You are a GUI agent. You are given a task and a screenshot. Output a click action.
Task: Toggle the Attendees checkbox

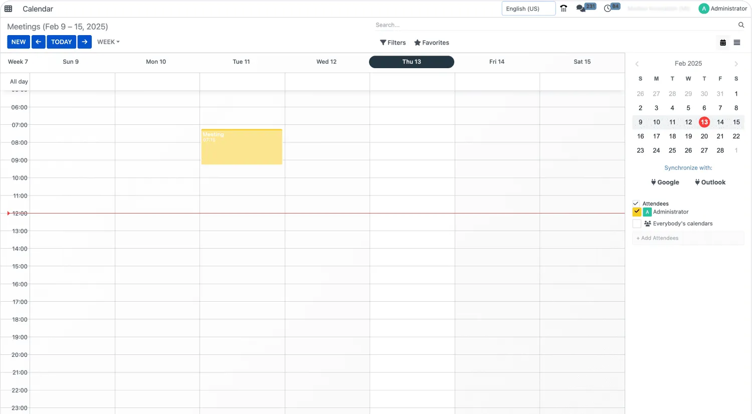point(636,203)
